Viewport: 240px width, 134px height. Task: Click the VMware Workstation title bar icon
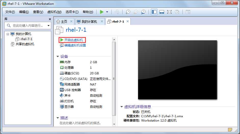point(4,4)
